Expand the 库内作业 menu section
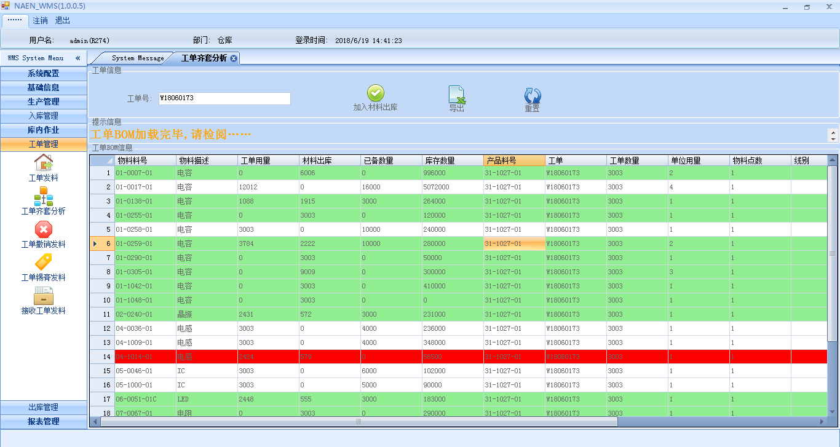Image resolution: width=840 pixels, height=447 pixels. (44, 130)
